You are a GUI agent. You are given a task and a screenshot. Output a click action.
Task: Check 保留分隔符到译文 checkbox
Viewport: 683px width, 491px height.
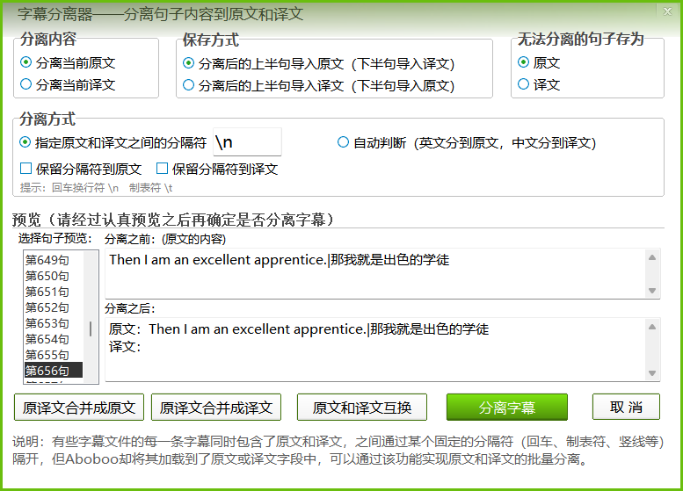(162, 169)
